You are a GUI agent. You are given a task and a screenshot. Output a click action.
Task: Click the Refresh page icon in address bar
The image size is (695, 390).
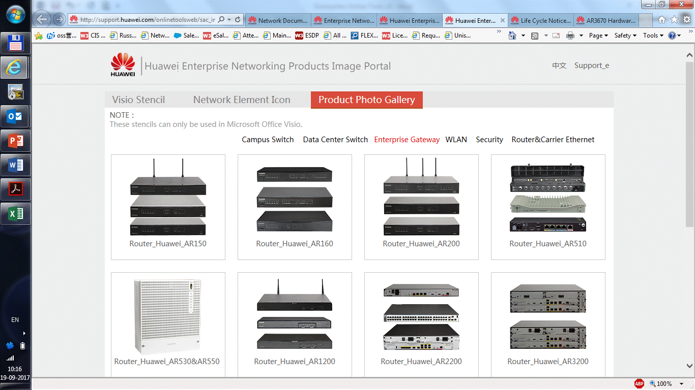[x=238, y=20]
